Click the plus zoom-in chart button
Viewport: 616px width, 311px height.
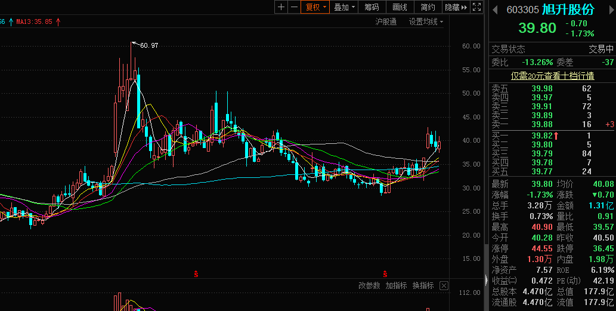281,7
